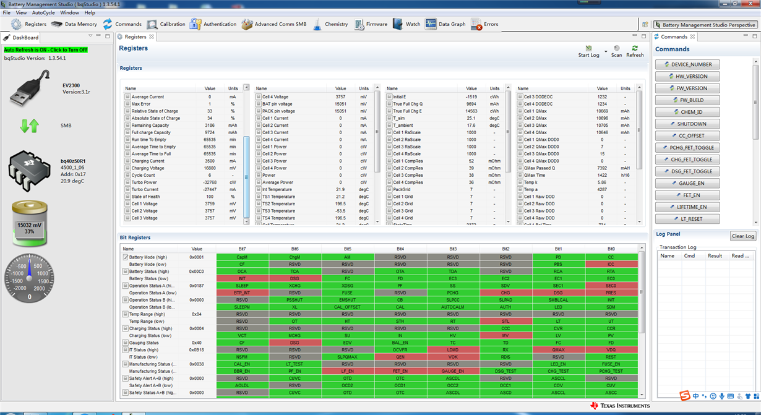761x415 pixels.
Task: Toggle the Temp Range (high) bit register lock
Action: (126, 314)
